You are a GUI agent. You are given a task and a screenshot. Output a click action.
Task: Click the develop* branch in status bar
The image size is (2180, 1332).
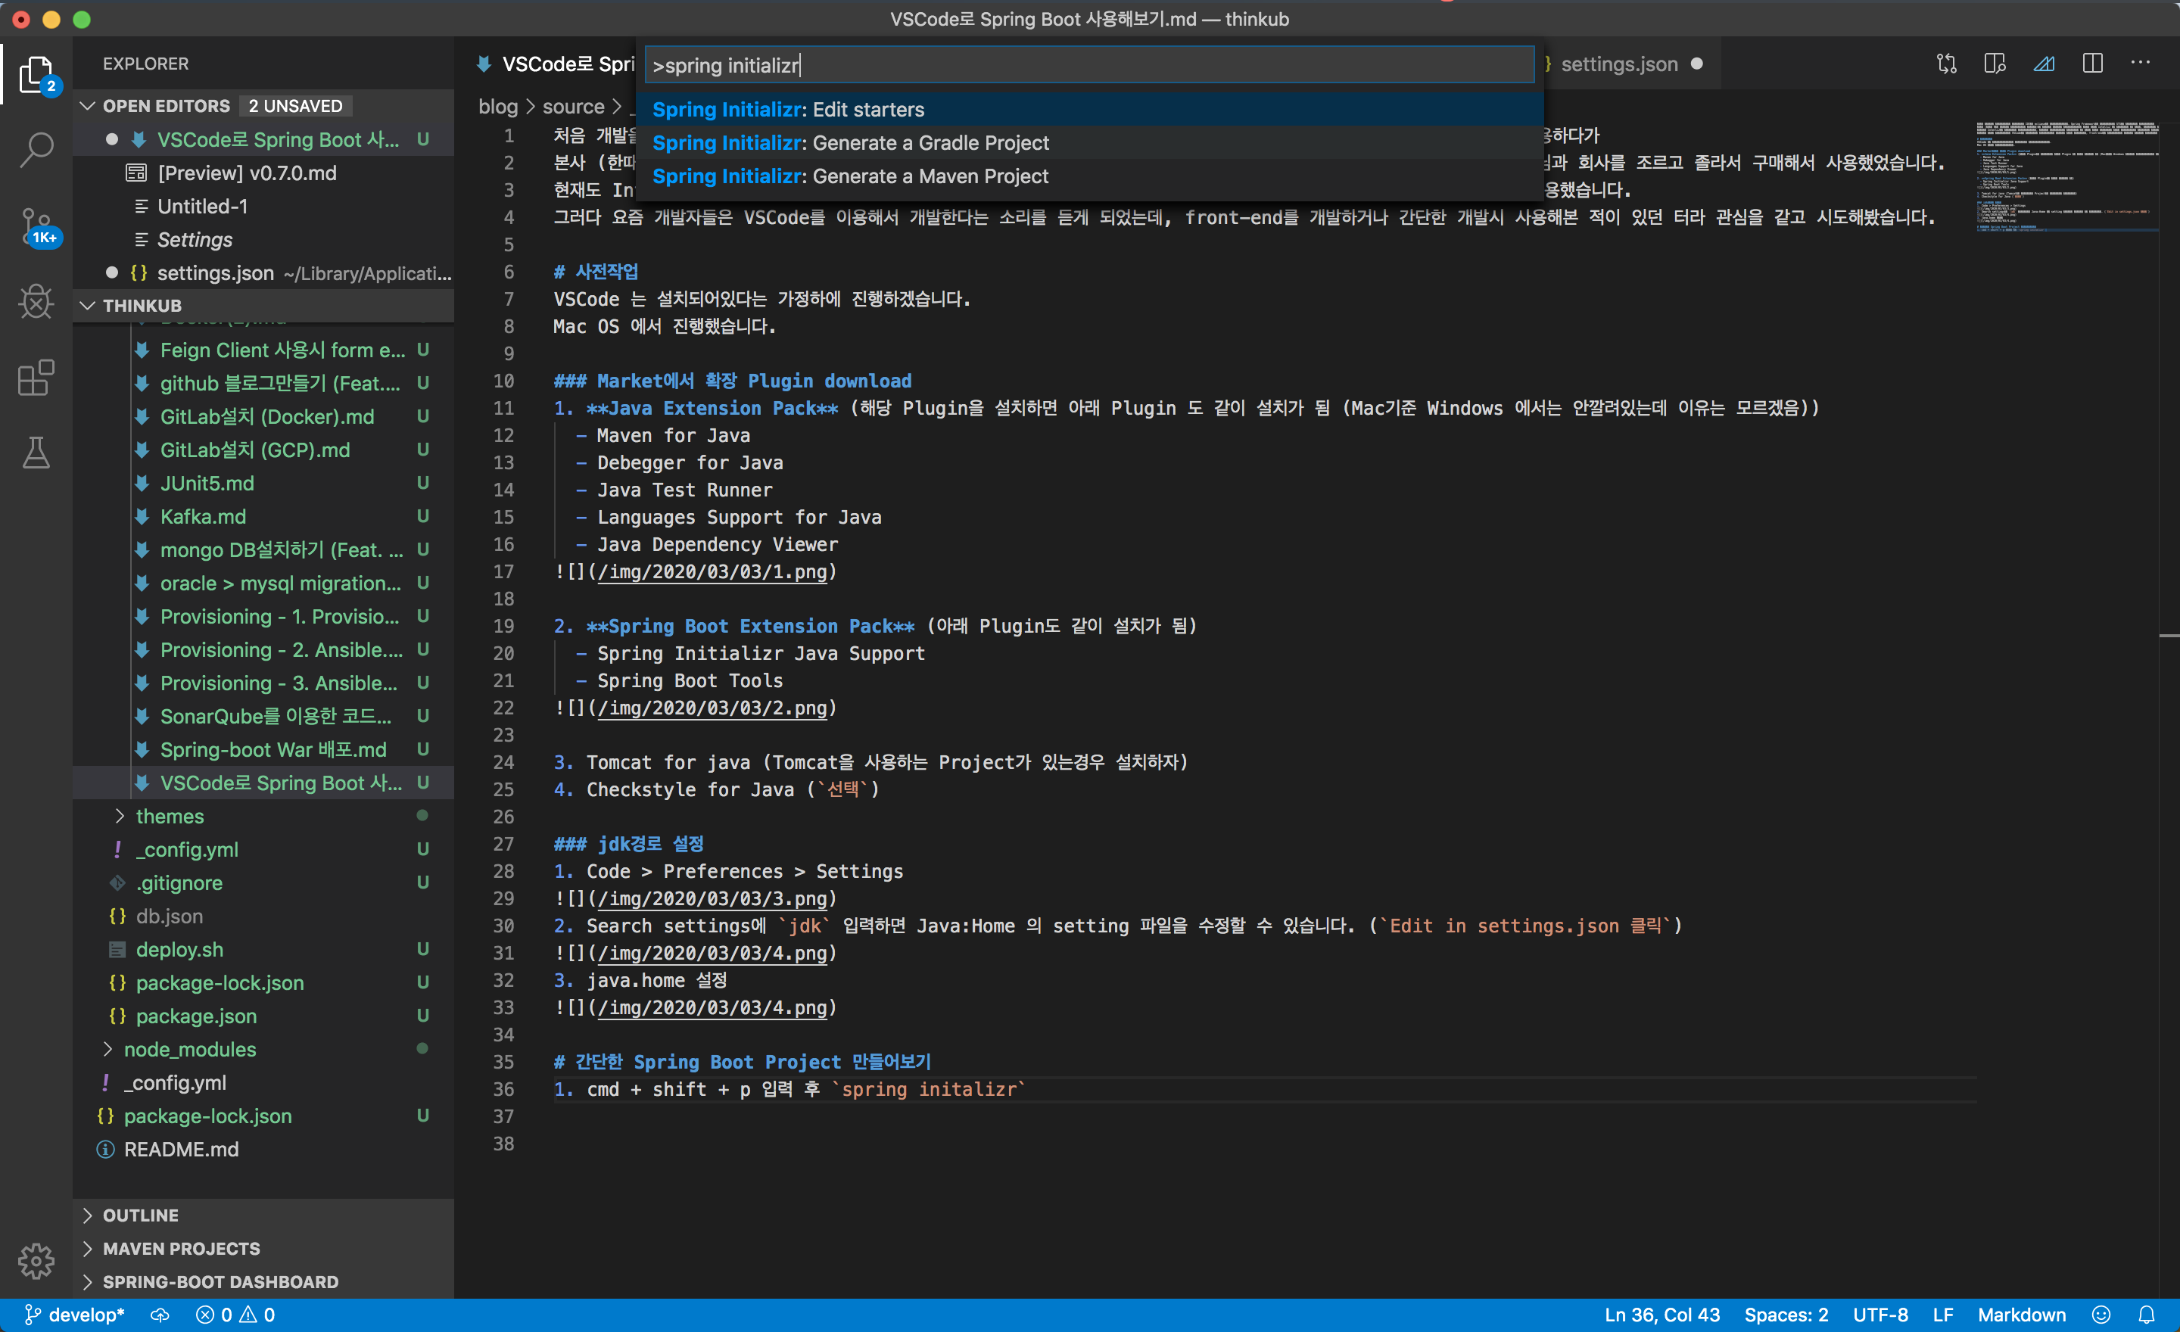(74, 1315)
